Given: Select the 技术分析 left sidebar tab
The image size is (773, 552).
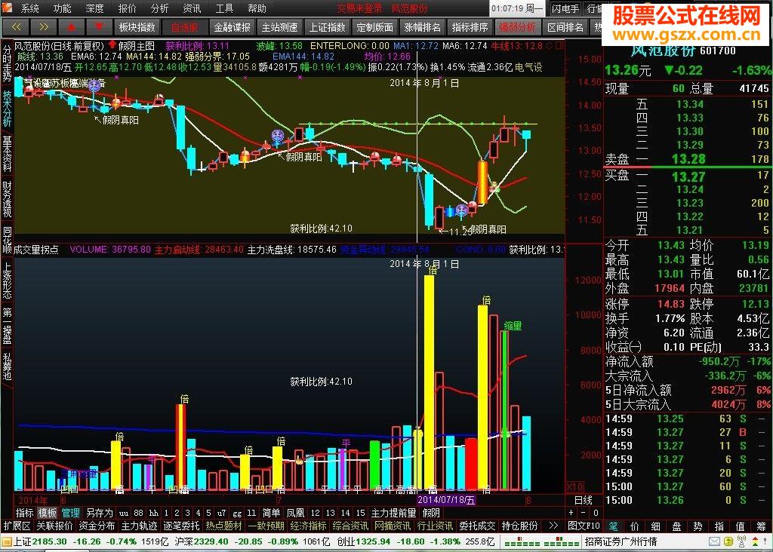Looking at the screenshot, I should point(7,109).
